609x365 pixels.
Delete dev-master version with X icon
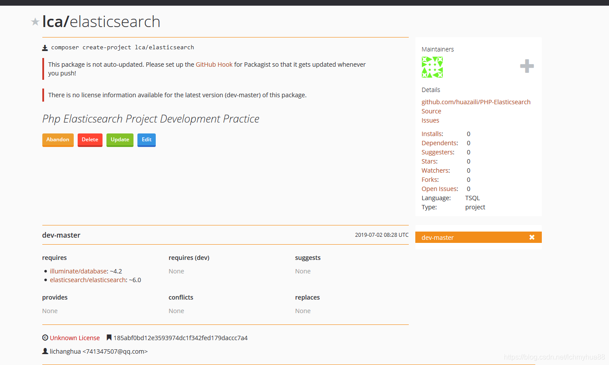coord(532,237)
